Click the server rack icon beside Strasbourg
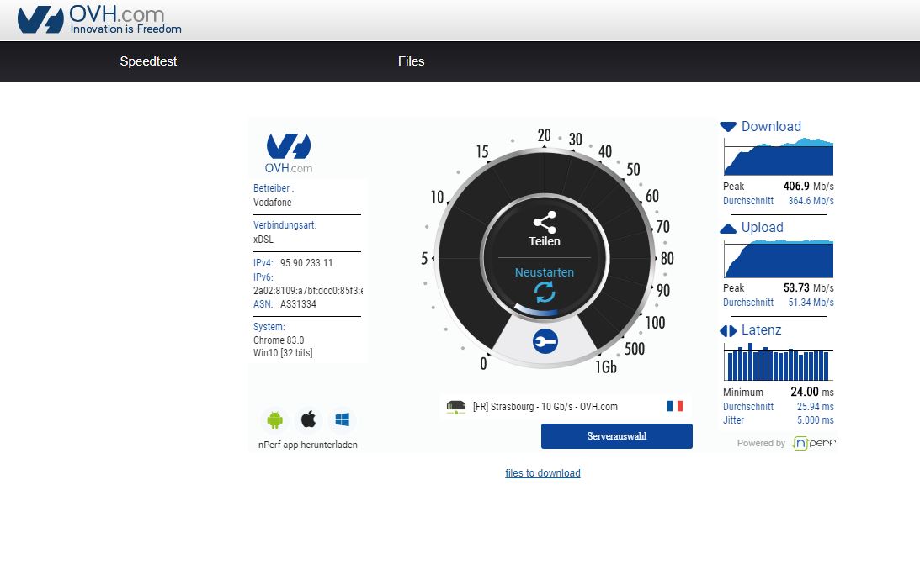Viewport: 920px width, 564px height. (x=456, y=407)
